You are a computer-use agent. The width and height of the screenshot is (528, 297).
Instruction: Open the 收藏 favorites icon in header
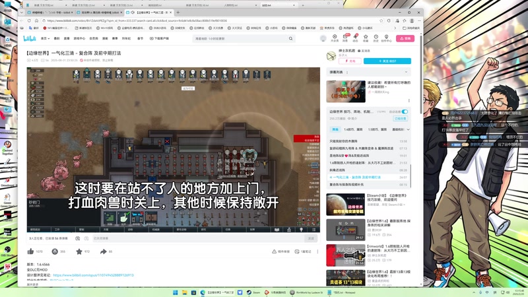[x=366, y=38]
